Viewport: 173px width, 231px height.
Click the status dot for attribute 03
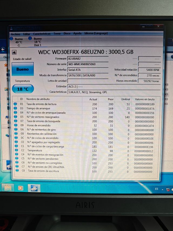15,108
